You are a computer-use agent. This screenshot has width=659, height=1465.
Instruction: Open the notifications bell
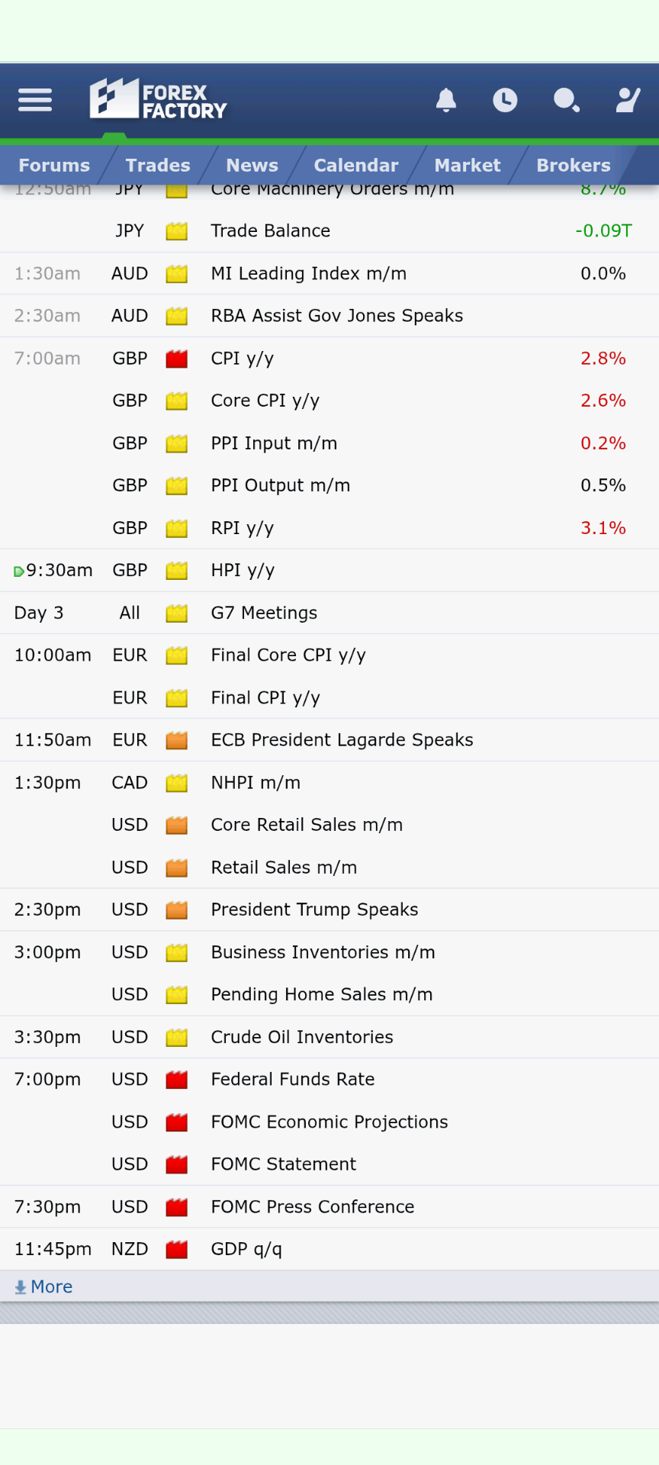click(446, 100)
